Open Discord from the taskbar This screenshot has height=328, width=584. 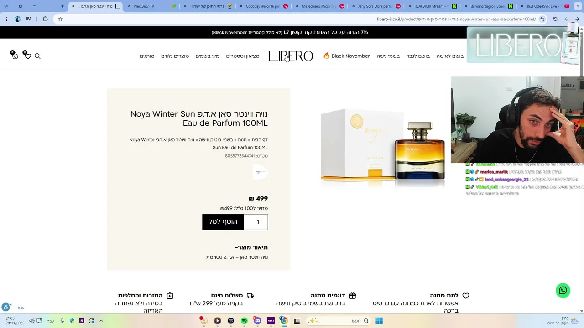point(257,321)
